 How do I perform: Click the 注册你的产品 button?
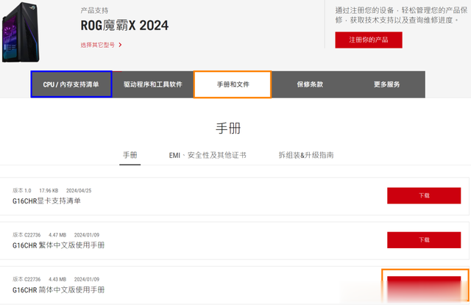(369, 40)
